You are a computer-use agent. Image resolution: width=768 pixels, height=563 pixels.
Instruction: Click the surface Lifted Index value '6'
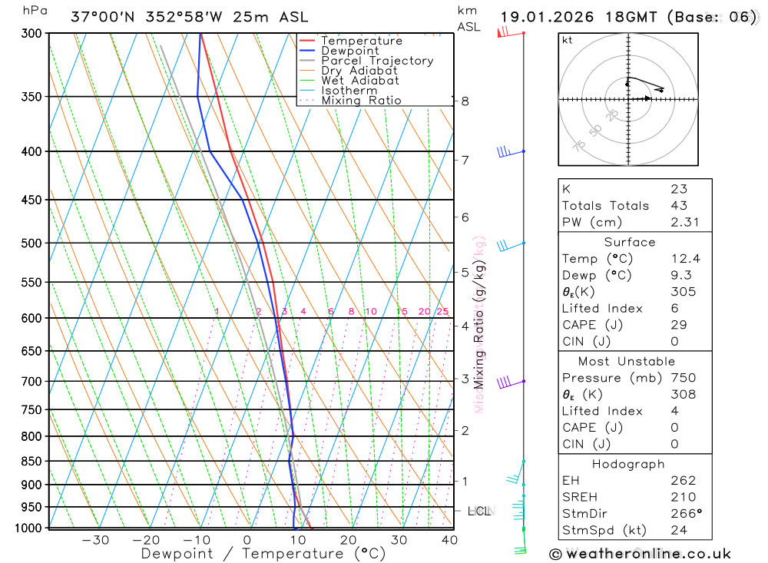tap(675, 309)
